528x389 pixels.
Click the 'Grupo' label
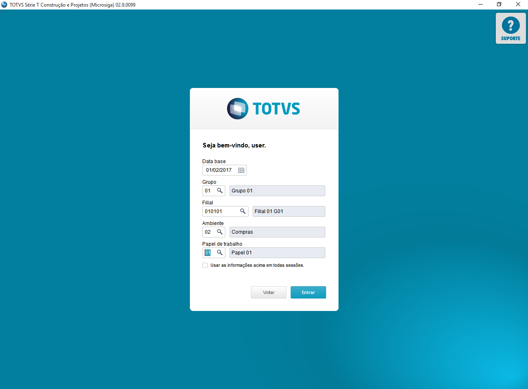point(209,182)
